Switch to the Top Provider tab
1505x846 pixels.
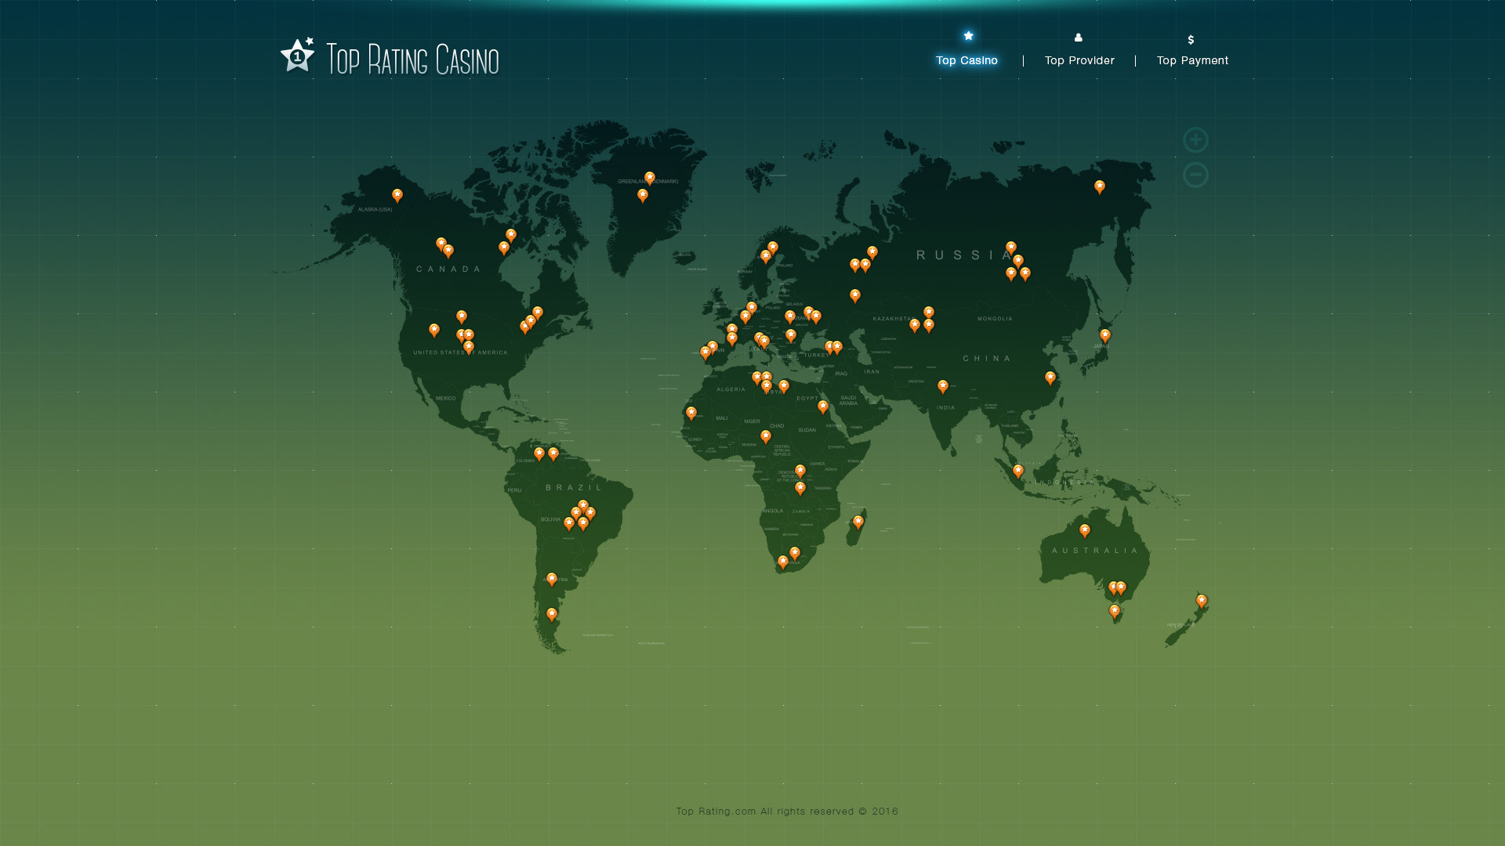(1079, 60)
